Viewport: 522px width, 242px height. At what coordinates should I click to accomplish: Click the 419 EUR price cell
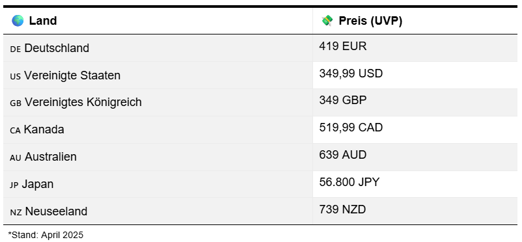[415, 48]
